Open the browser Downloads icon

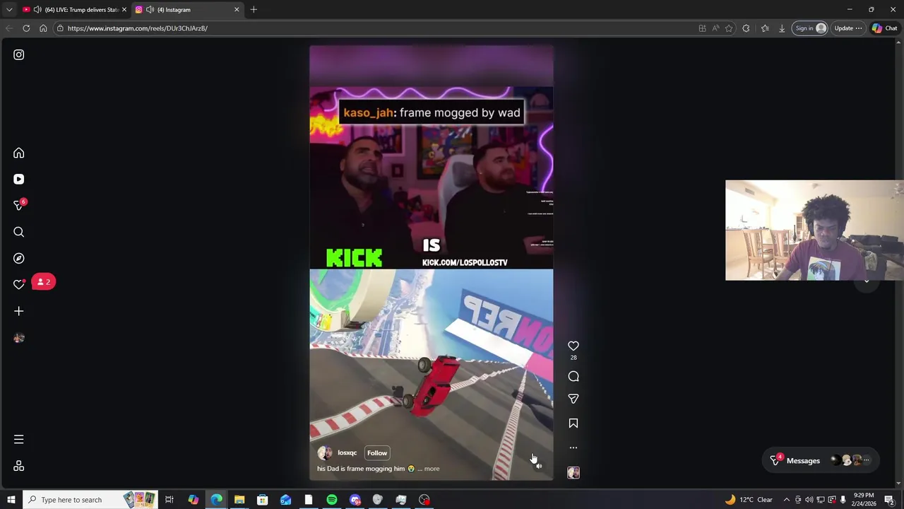point(782,28)
